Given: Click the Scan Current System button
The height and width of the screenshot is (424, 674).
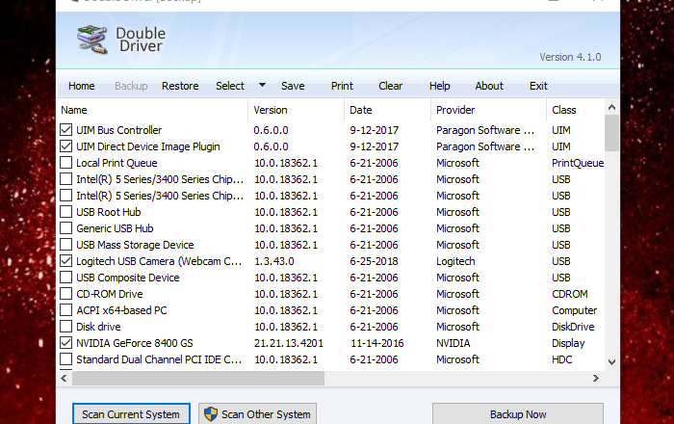Looking at the screenshot, I should tap(131, 414).
